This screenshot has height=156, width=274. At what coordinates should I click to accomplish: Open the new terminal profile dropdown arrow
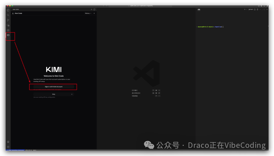click(x=247, y=9)
